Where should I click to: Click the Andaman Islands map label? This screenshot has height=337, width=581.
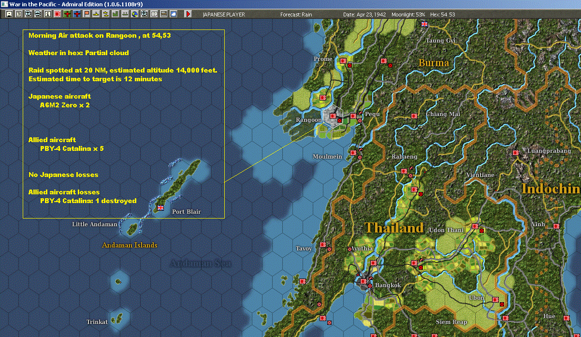pos(130,245)
